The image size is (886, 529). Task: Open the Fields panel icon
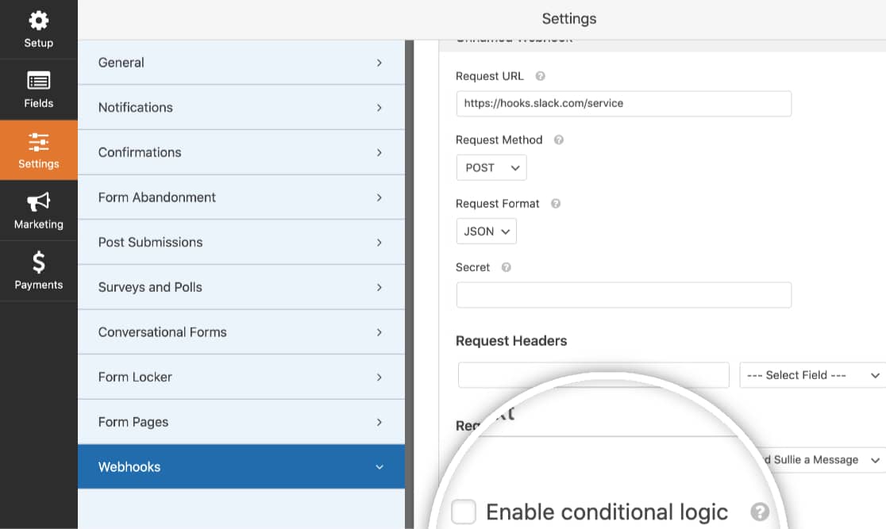point(38,82)
